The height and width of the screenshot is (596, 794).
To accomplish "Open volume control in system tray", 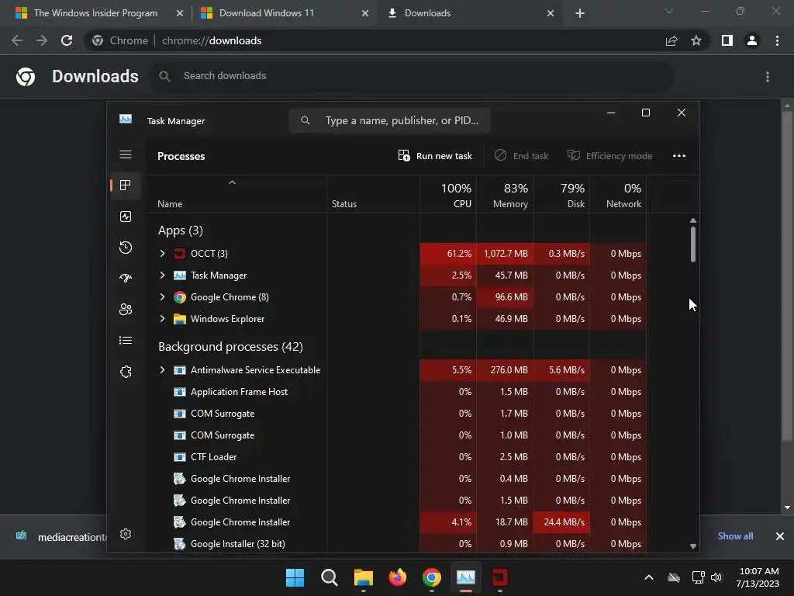I will [716, 577].
